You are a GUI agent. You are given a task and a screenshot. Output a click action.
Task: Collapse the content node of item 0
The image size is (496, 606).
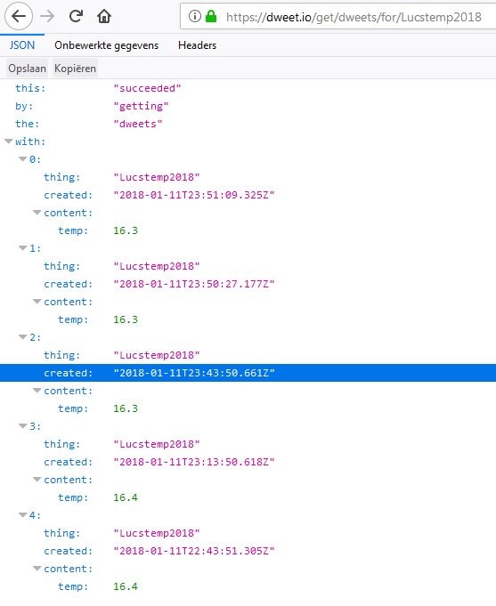pyautogui.click(x=37, y=213)
